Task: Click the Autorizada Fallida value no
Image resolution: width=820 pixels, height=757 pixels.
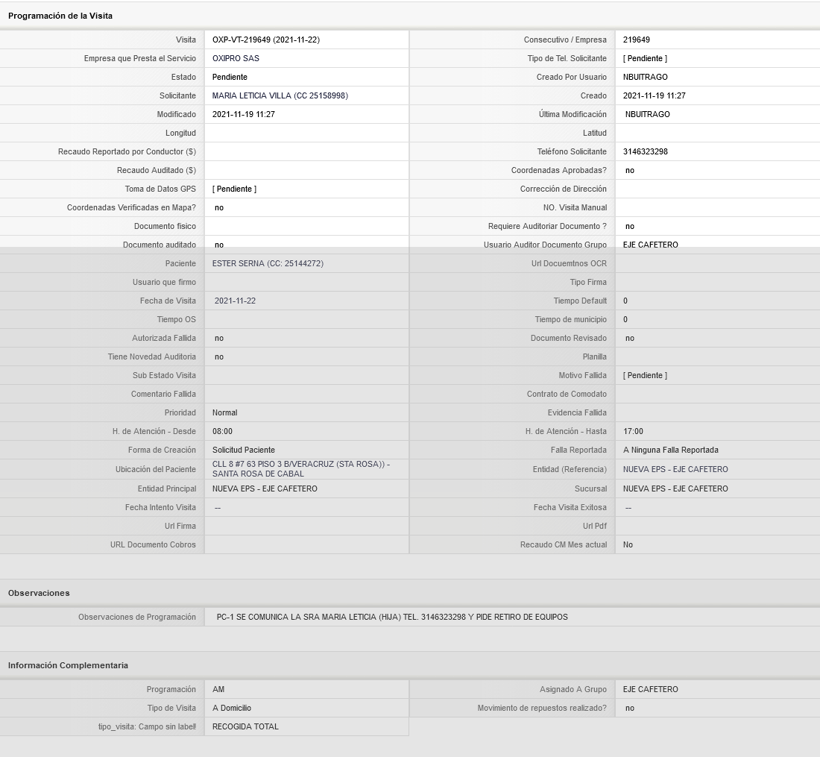Action: click(219, 339)
